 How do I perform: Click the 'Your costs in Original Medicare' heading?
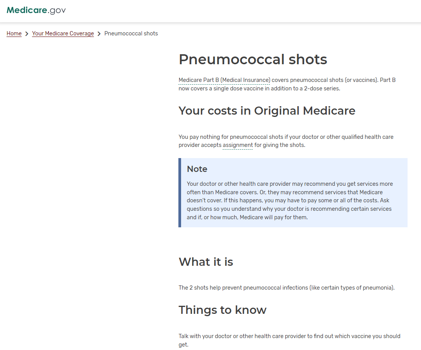[x=267, y=111]
